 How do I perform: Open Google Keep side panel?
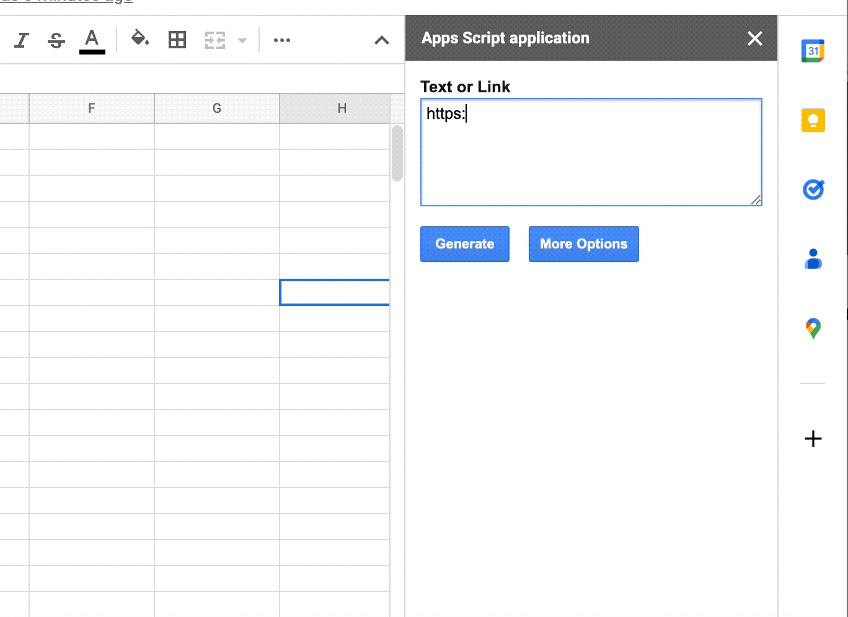[x=813, y=120]
